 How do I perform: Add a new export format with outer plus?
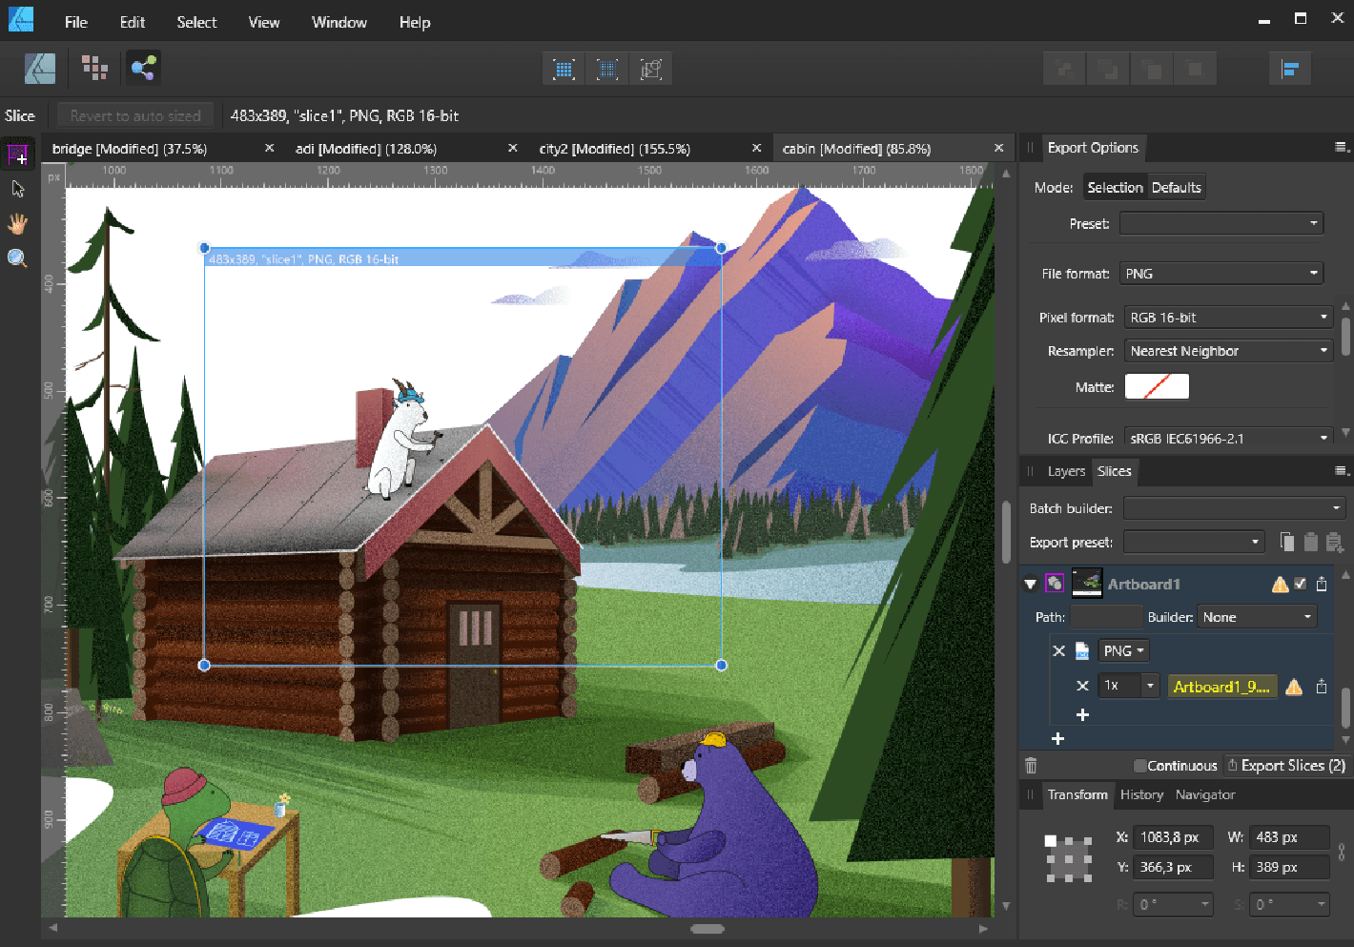(x=1057, y=738)
